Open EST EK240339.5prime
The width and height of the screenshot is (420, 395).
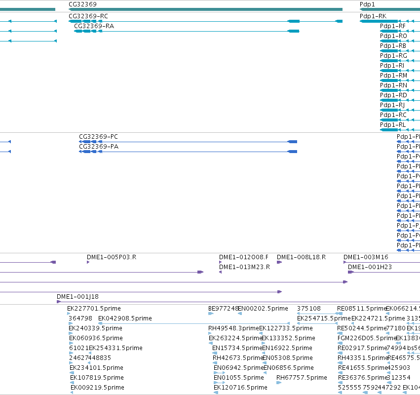tap(95, 328)
